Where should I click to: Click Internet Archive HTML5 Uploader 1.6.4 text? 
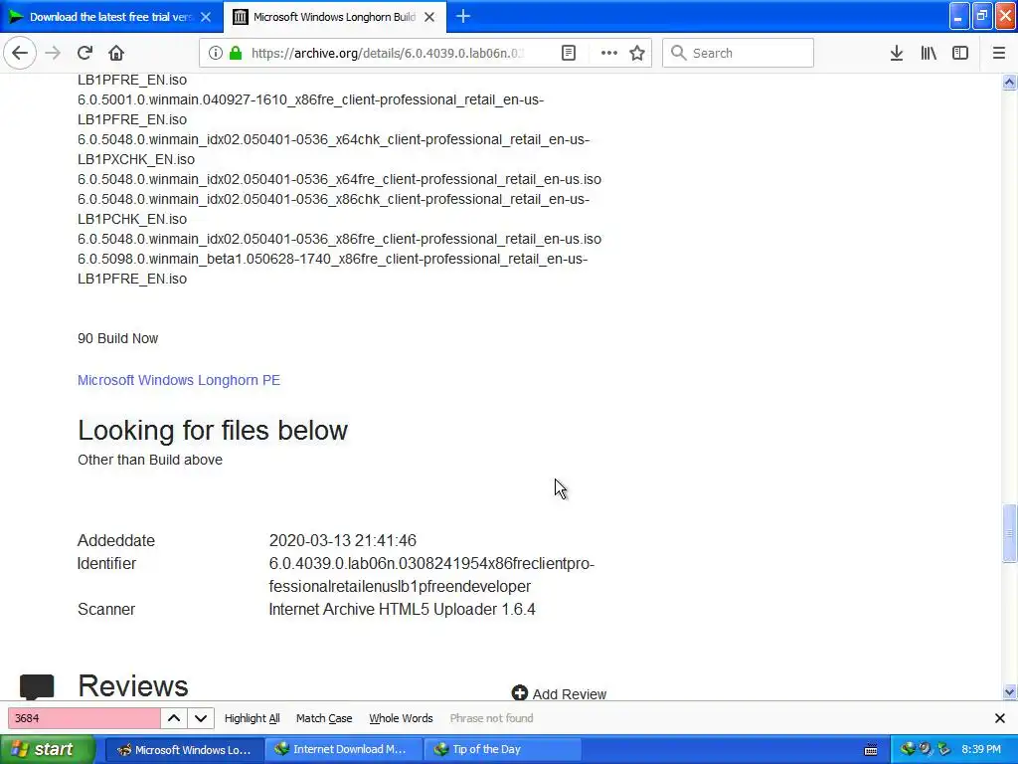coord(402,610)
